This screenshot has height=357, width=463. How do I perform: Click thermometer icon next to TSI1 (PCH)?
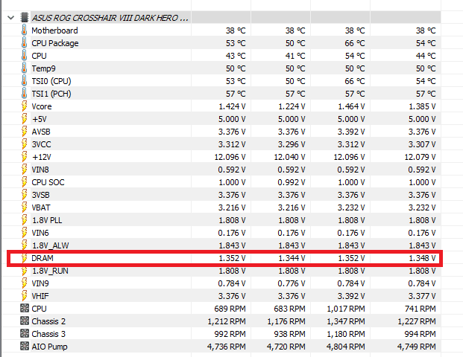pyautogui.click(x=24, y=94)
